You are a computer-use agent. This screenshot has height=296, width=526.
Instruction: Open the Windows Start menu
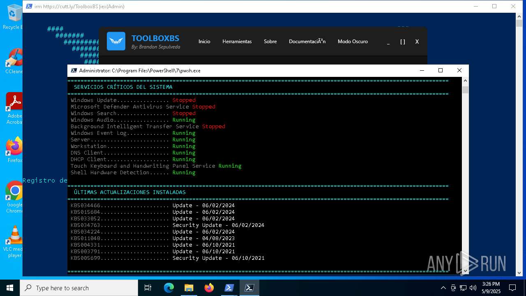click(x=10, y=288)
